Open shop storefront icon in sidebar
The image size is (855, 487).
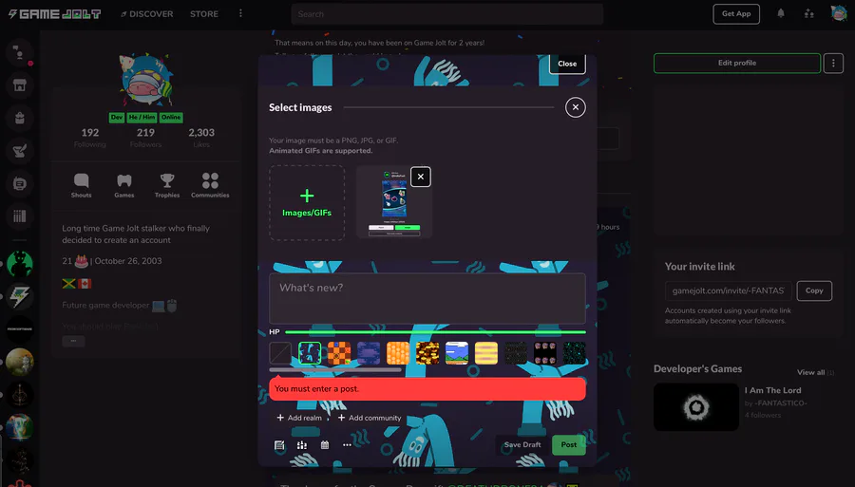[x=20, y=85]
